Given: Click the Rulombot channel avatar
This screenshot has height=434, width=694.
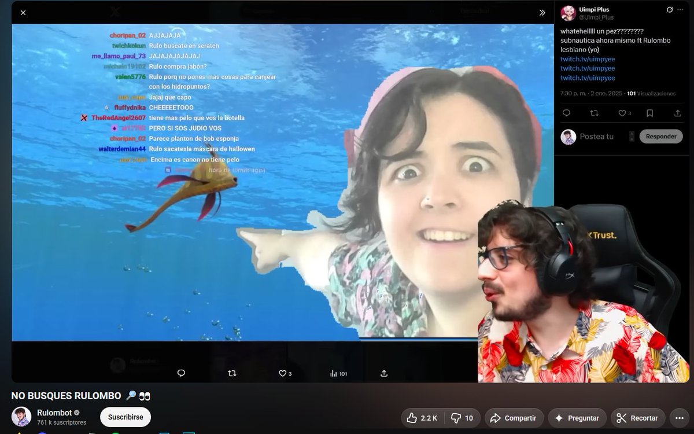Looking at the screenshot, I should [x=21, y=417].
